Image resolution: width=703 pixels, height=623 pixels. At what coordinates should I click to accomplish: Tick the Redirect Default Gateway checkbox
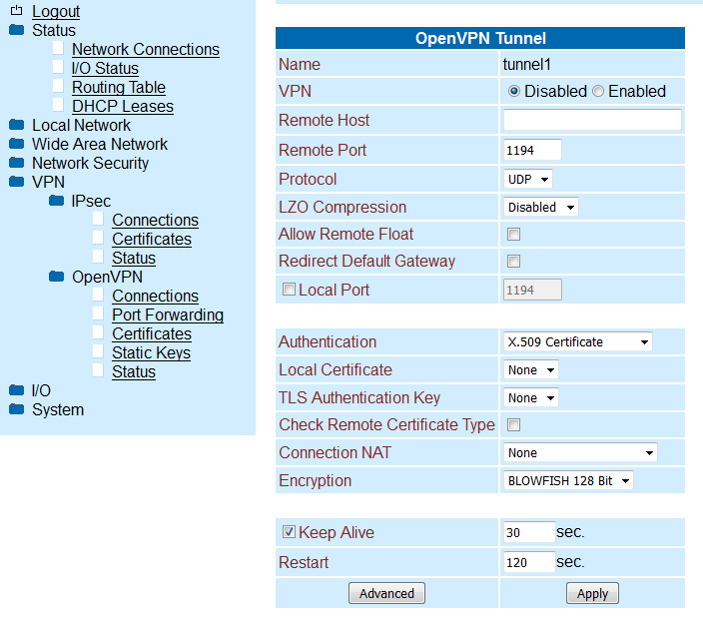click(x=514, y=261)
